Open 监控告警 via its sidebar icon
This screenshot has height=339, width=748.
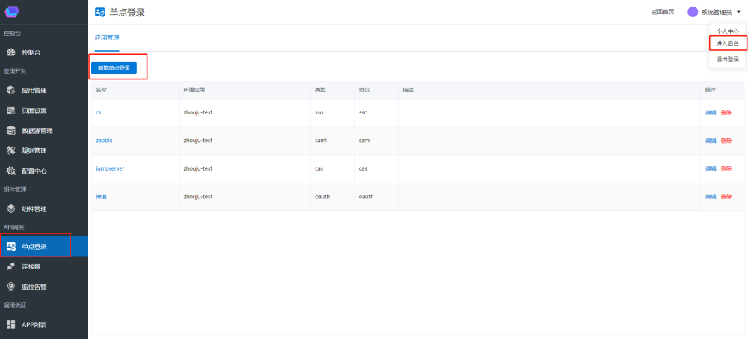tap(11, 287)
